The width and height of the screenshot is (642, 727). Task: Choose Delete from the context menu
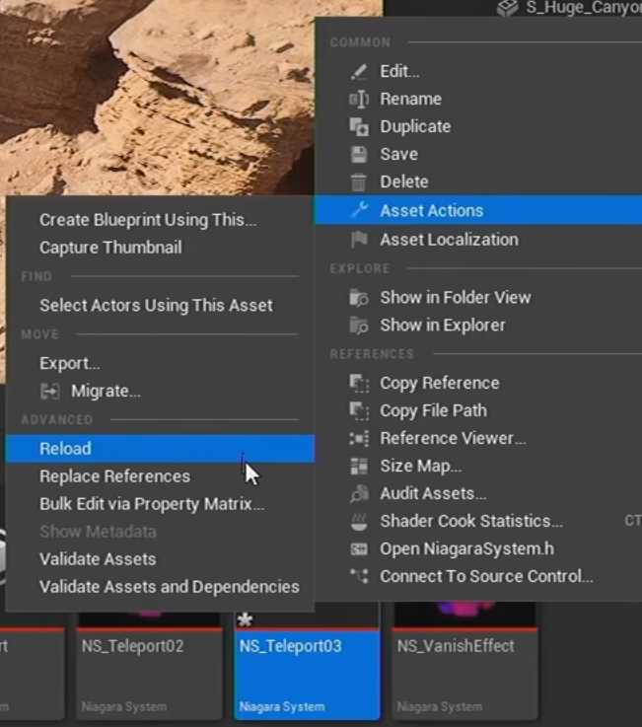(478, 182)
